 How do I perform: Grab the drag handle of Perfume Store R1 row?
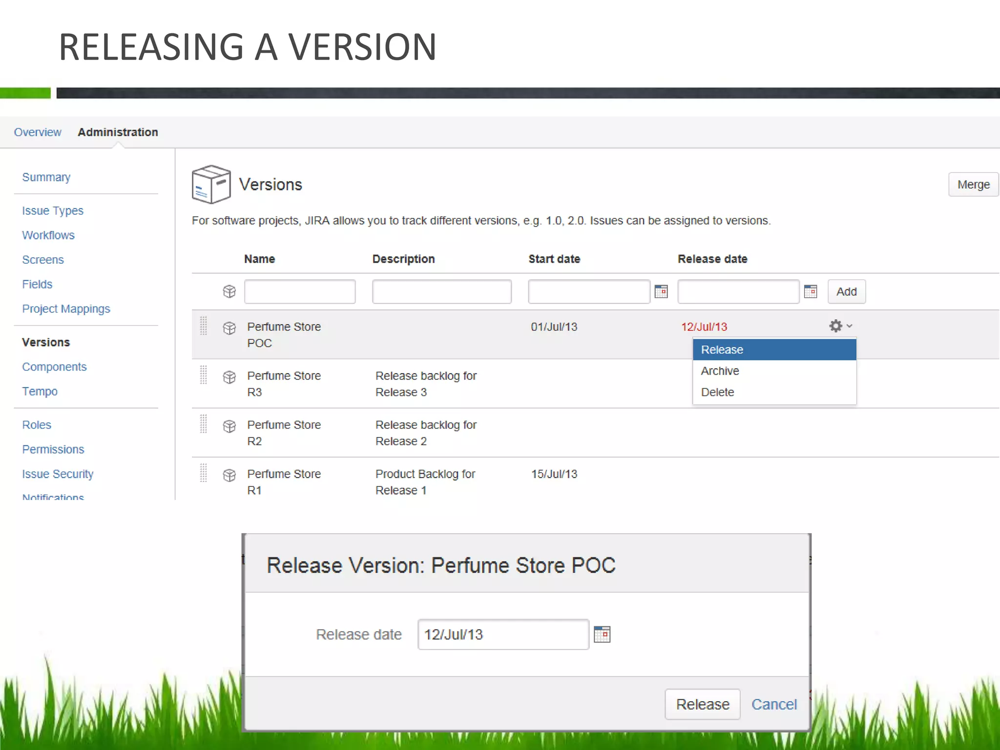tap(204, 472)
